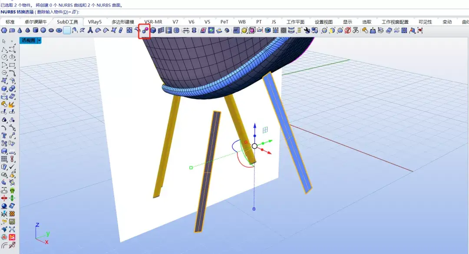The image size is (469, 254).
Task: Choose the polyline tool in left sidebar
Action: point(4,49)
